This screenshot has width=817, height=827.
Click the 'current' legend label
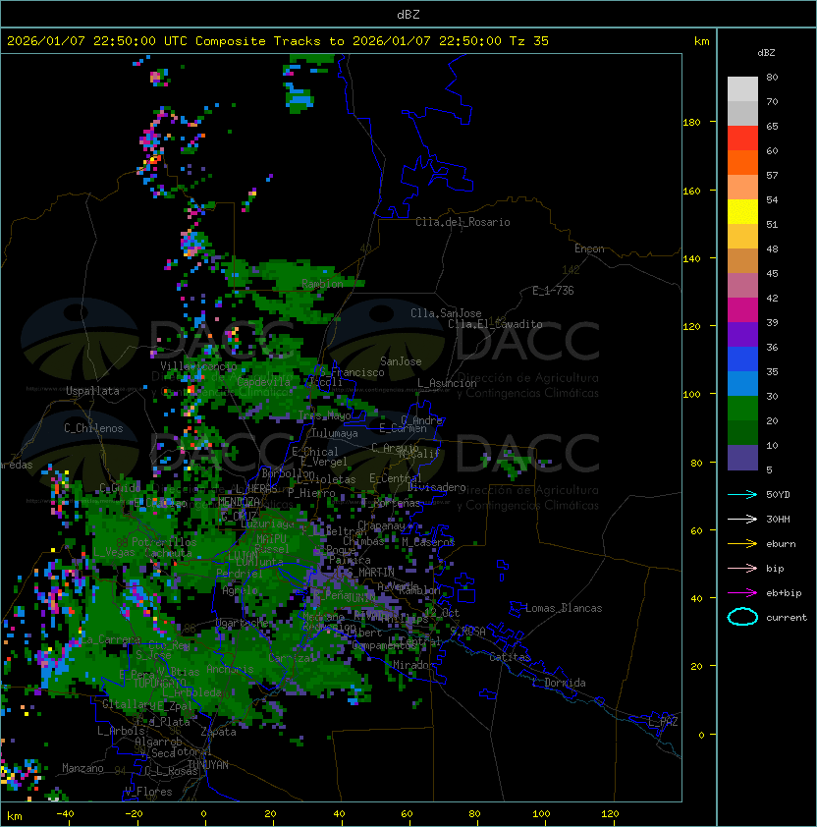787,618
